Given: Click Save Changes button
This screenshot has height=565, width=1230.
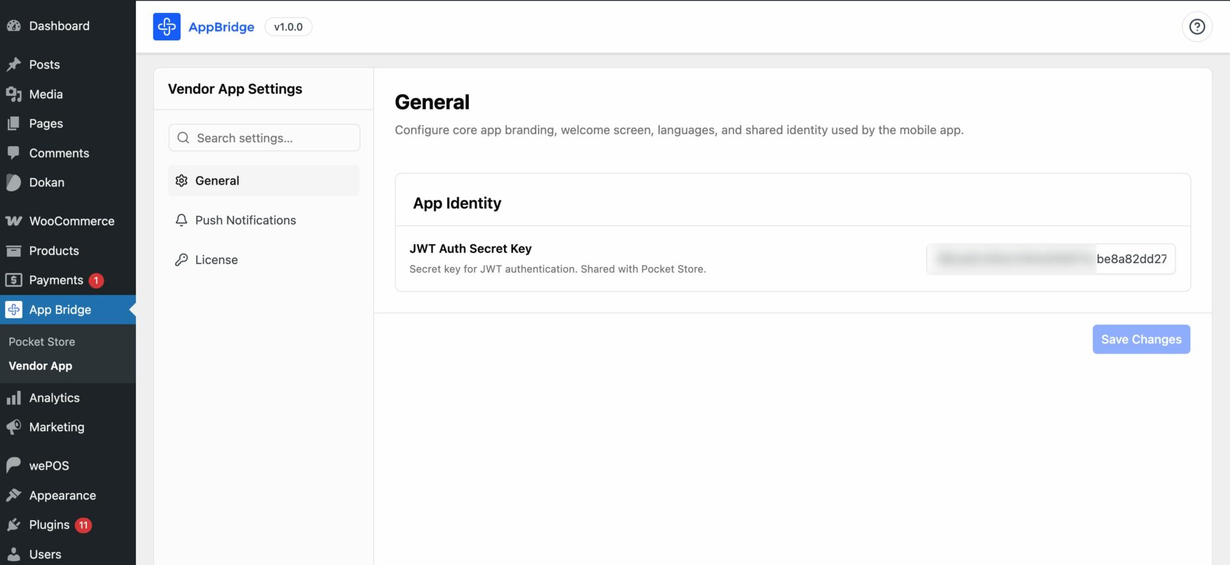Looking at the screenshot, I should point(1141,340).
